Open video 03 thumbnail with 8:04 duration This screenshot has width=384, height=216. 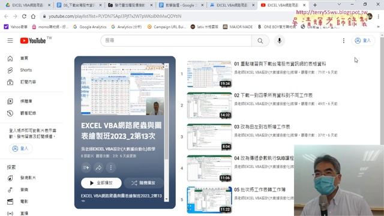pyautogui.click(x=209, y=137)
